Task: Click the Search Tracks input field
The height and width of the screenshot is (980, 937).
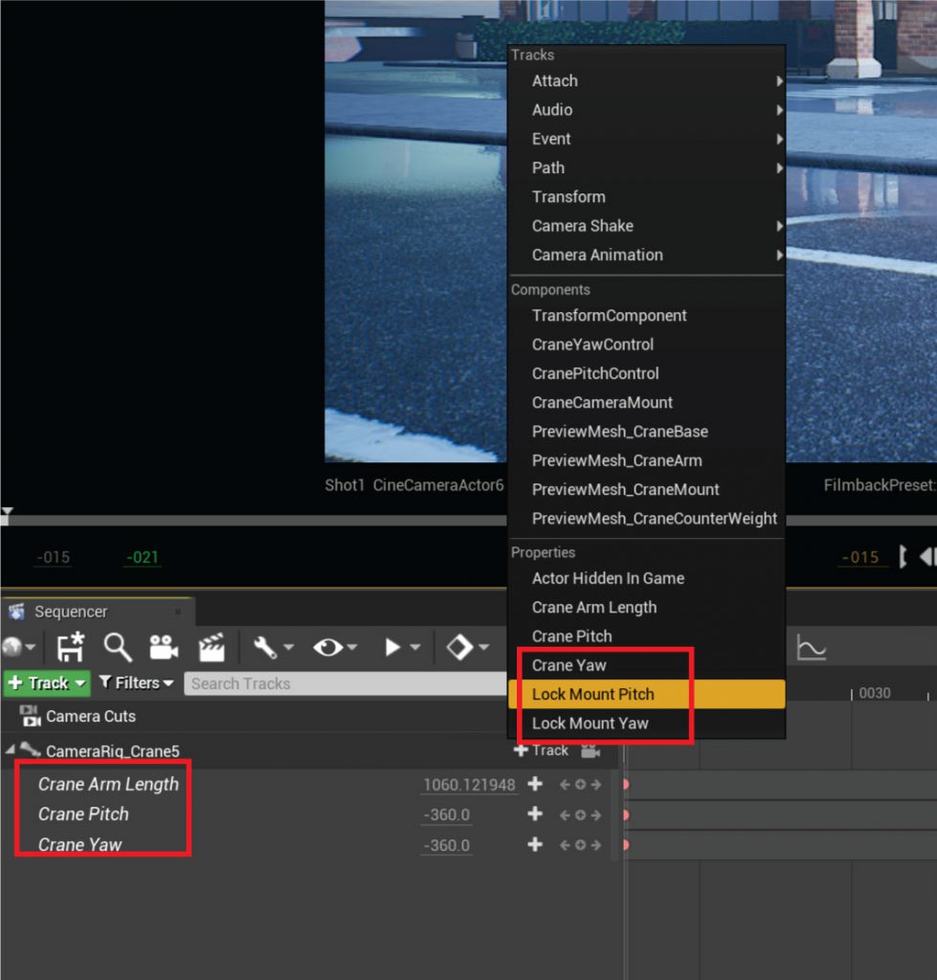Action: tap(345, 683)
